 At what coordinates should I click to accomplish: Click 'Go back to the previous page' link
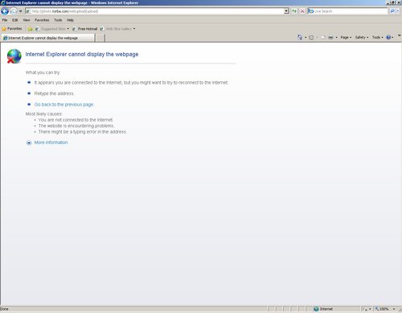pyautogui.click(x=64, y=105)
